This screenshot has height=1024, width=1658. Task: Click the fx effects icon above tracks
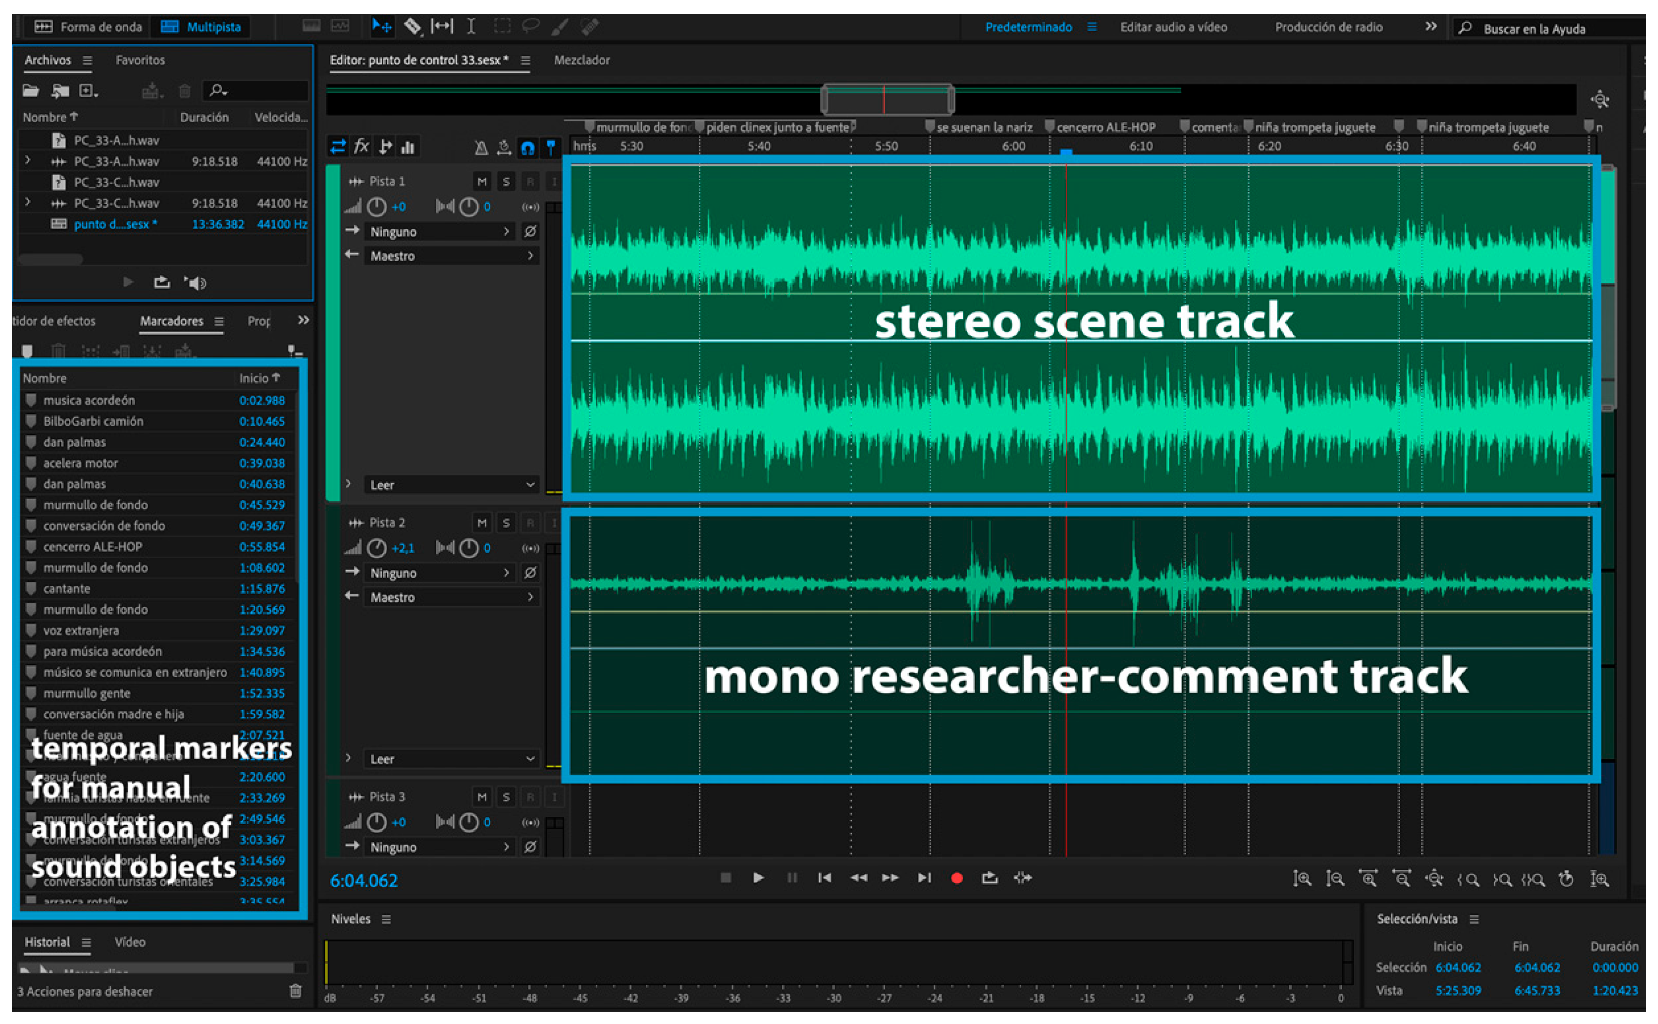tap(361, 146)
